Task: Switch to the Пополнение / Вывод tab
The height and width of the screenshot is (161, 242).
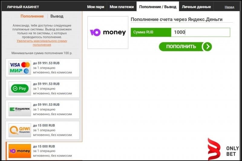Action: (158, 7)
